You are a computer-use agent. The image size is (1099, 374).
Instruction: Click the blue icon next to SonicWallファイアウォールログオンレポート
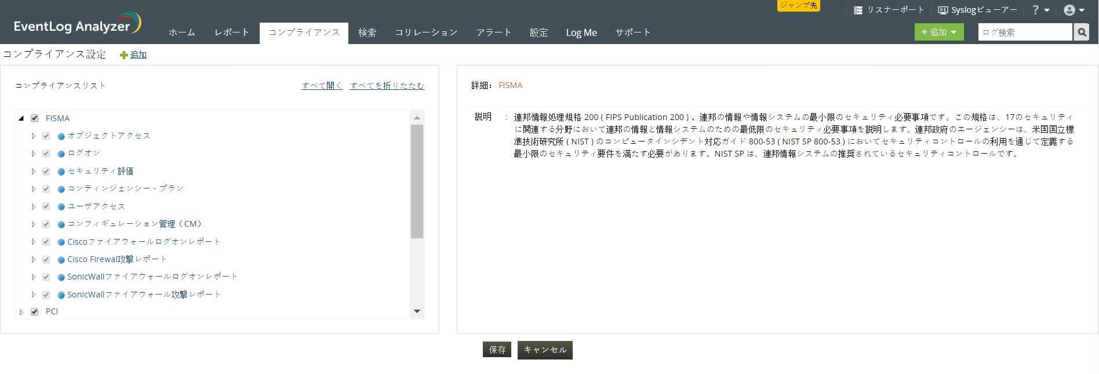[x=61, y=278]
